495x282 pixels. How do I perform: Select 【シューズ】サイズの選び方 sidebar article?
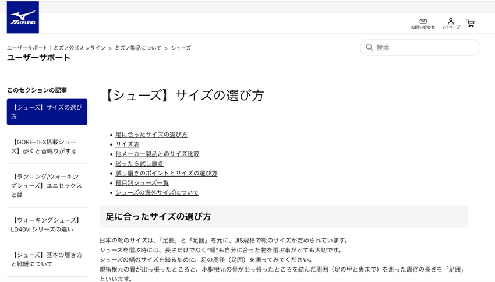(x=47, y=112)
